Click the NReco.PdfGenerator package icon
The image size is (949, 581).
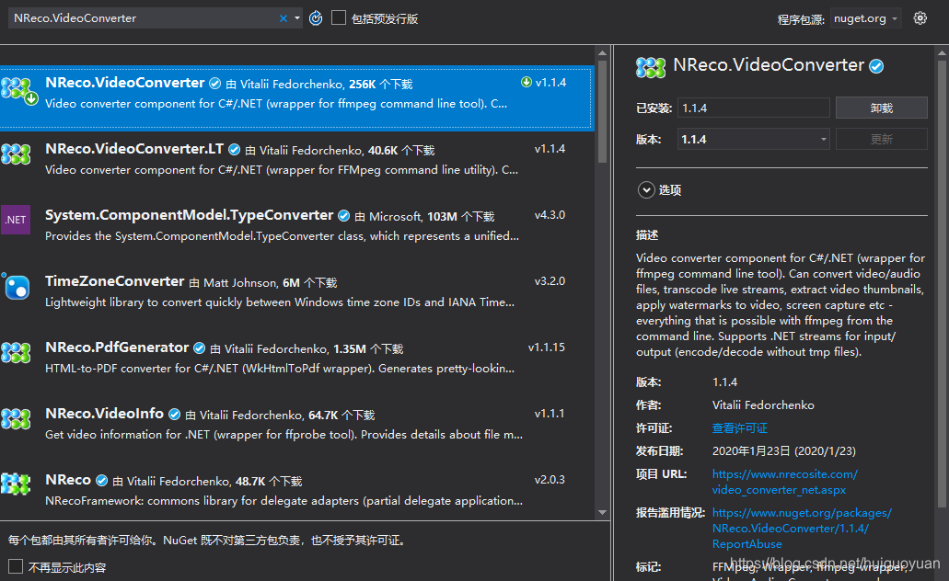[16, 352]
